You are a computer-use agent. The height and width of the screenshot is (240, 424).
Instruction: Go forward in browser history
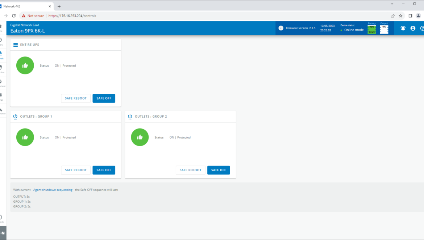6,16
